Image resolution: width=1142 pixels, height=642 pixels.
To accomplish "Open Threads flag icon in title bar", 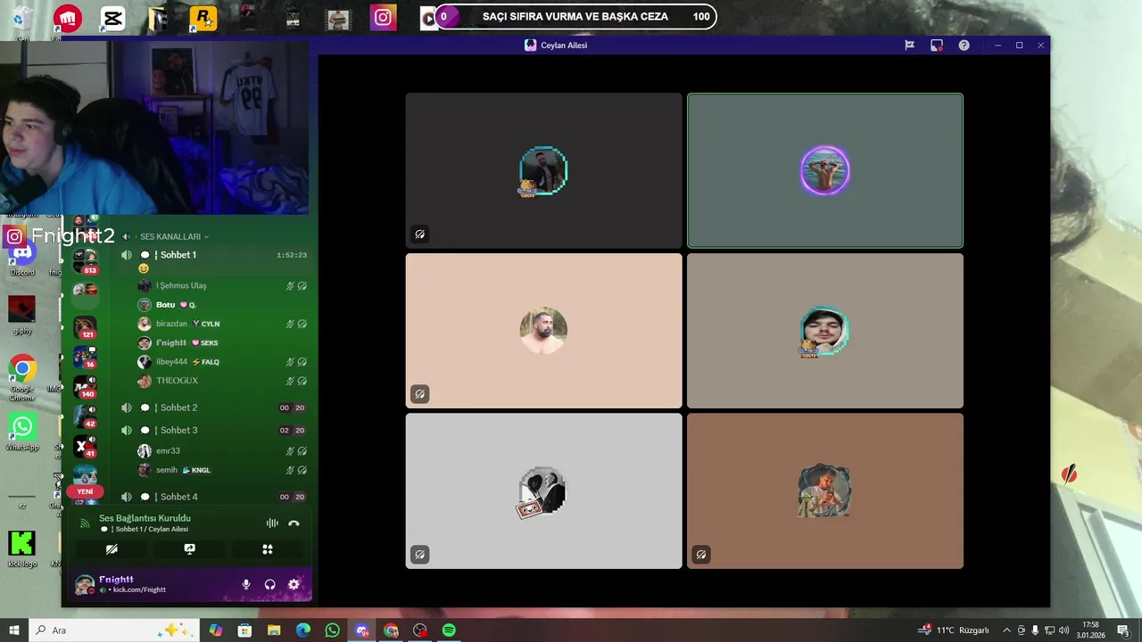I will point(909,45).
